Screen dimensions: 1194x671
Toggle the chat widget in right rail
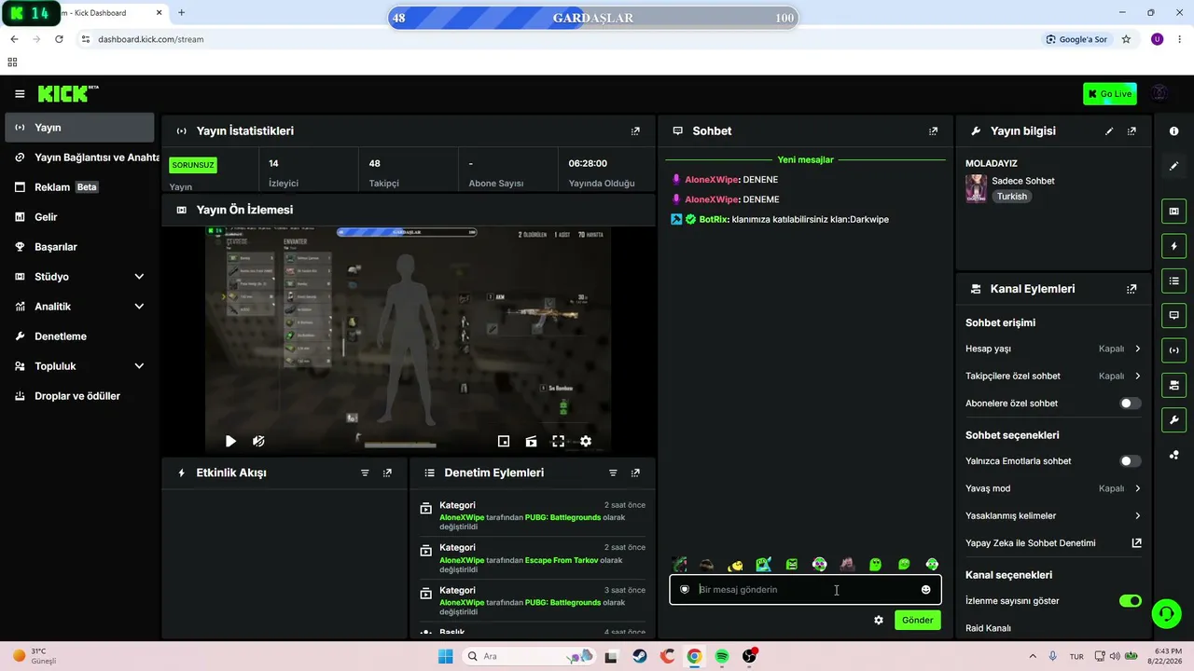[x=1173, y=316]
